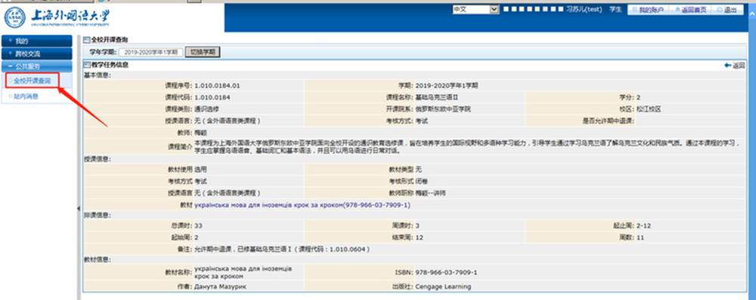Click the panel icon beside 教学任务信息 heading

(x=87, y=65)
